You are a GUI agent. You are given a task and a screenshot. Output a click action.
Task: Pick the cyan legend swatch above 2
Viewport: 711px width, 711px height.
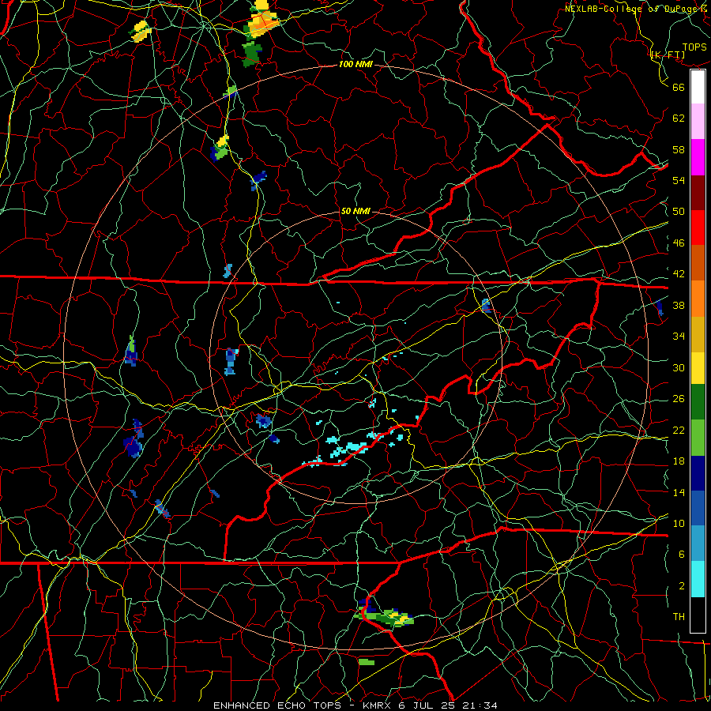[x=698, y=579]
